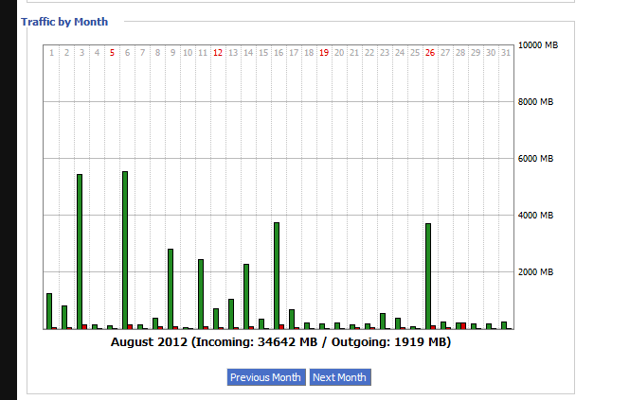The height and width of the screenshot is (400, 630).
Task: Click the green bar for day 11
Action: click(x=201, y=293)
